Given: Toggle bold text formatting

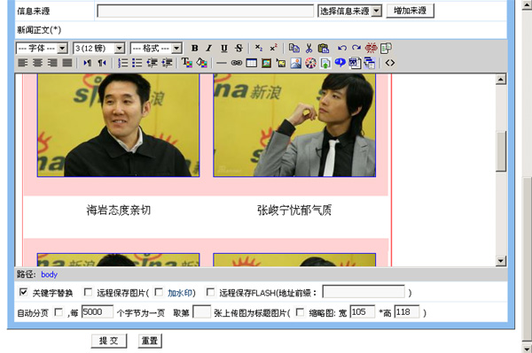Looking at the screenshot, I should 194,49.
